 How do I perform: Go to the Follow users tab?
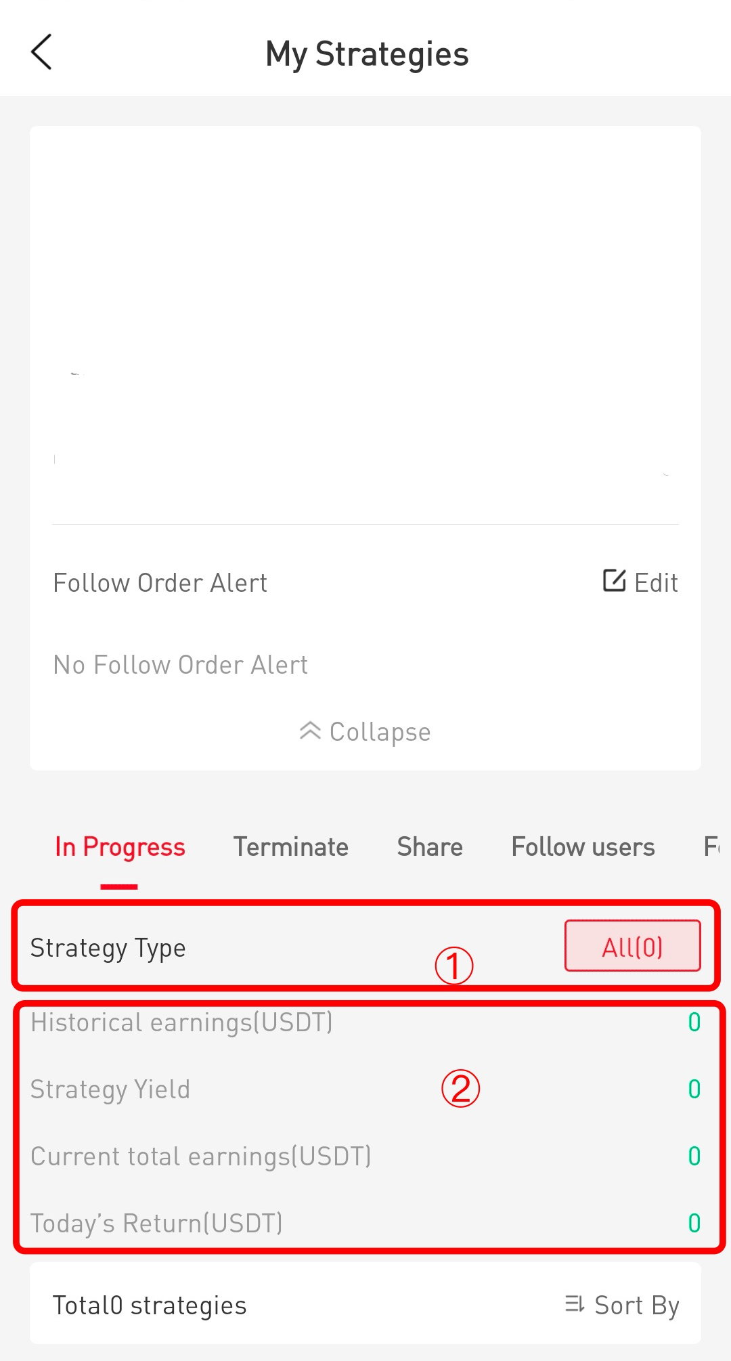coord(583,847)
